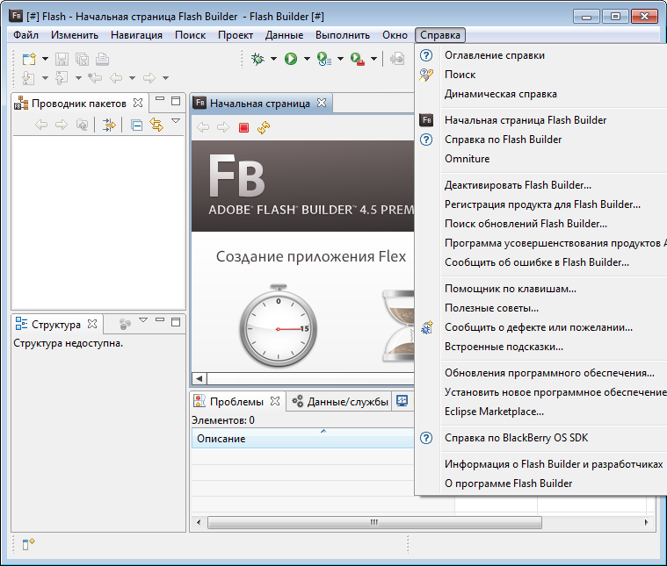Click the monitor icon tab beside Данные/службы
Viewport: 667px width, 566px height.
coord(402,400)
